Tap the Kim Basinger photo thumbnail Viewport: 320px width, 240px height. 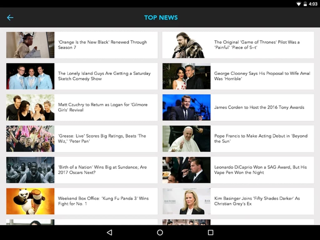(x=186, y=201)
